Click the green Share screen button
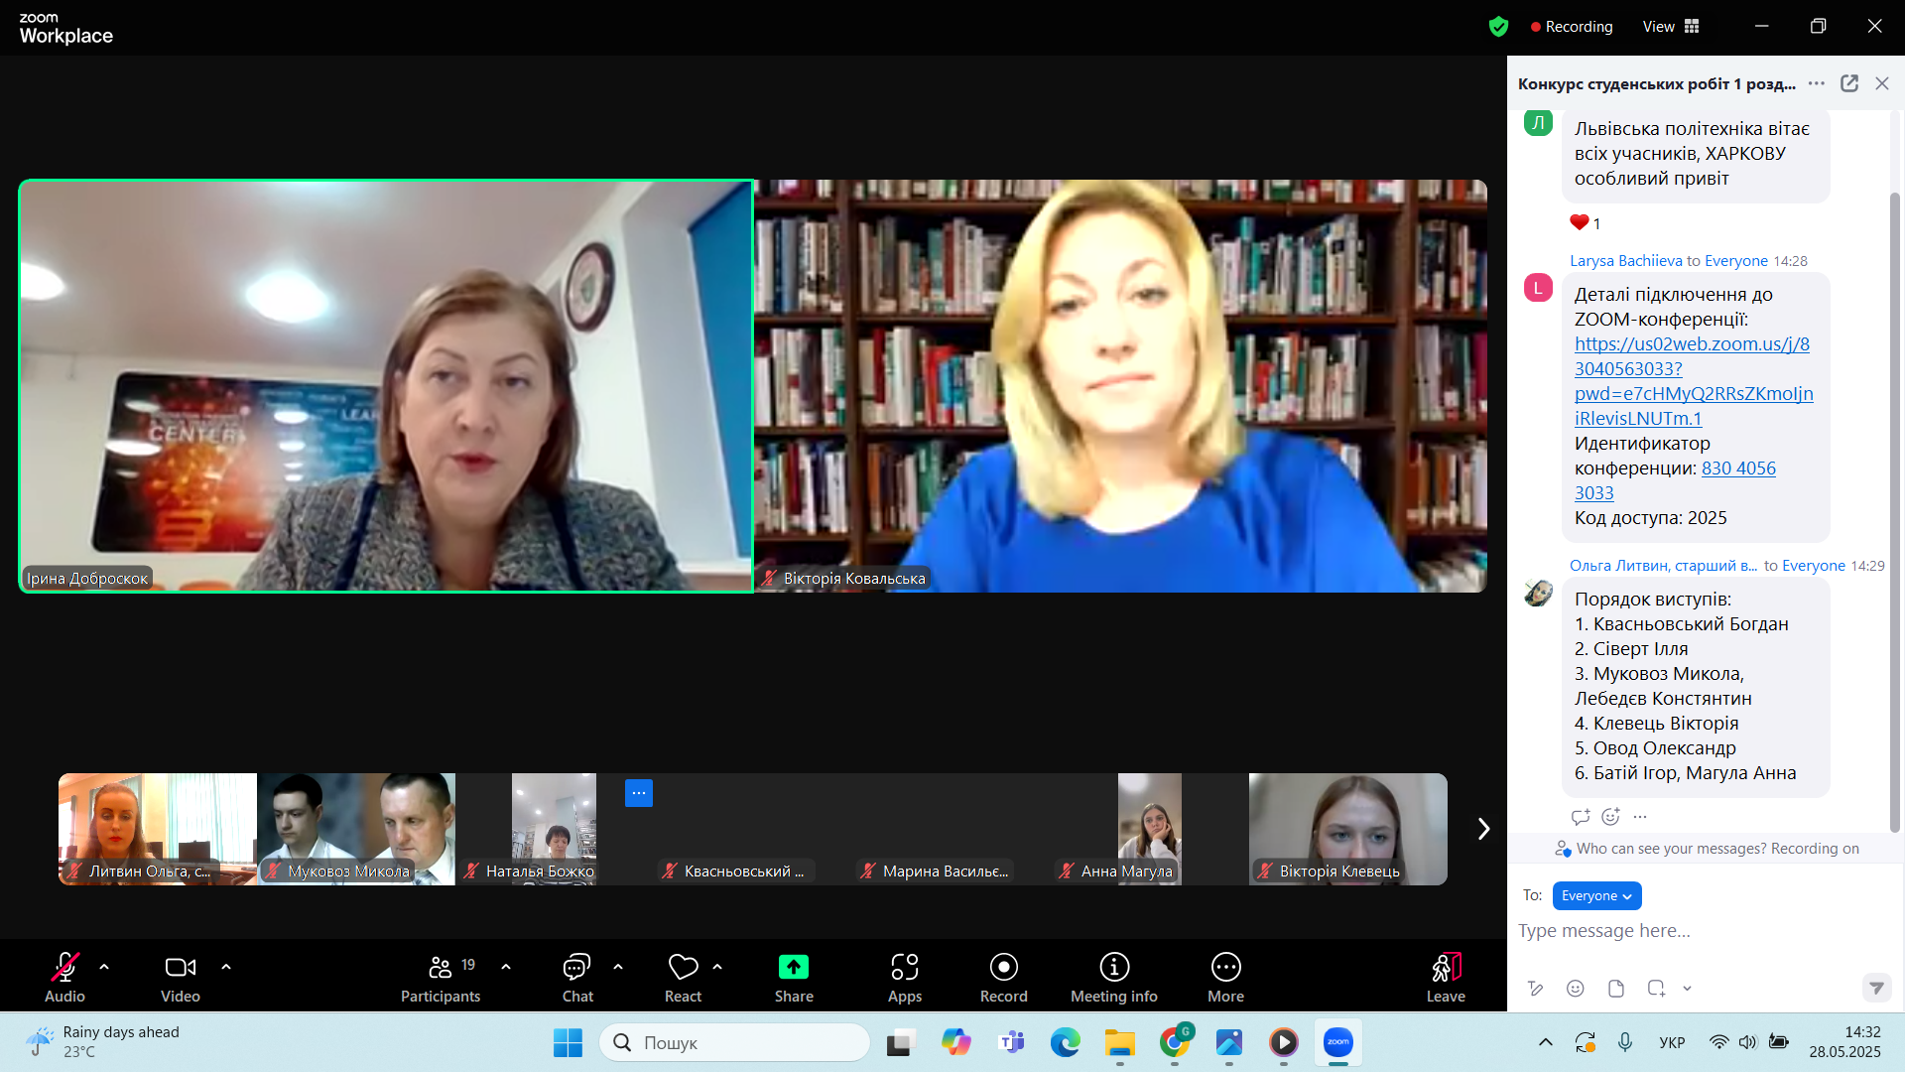 click(794, 978)
